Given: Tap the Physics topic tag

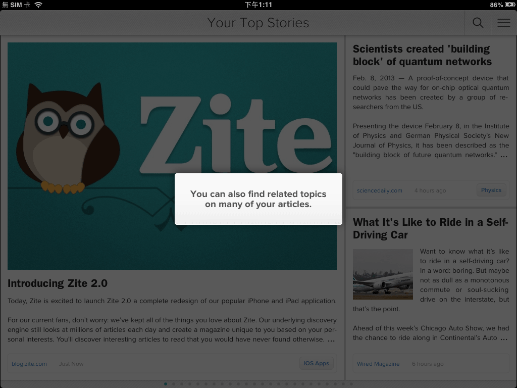Looking at the screenshot, I should coord(491,190).
